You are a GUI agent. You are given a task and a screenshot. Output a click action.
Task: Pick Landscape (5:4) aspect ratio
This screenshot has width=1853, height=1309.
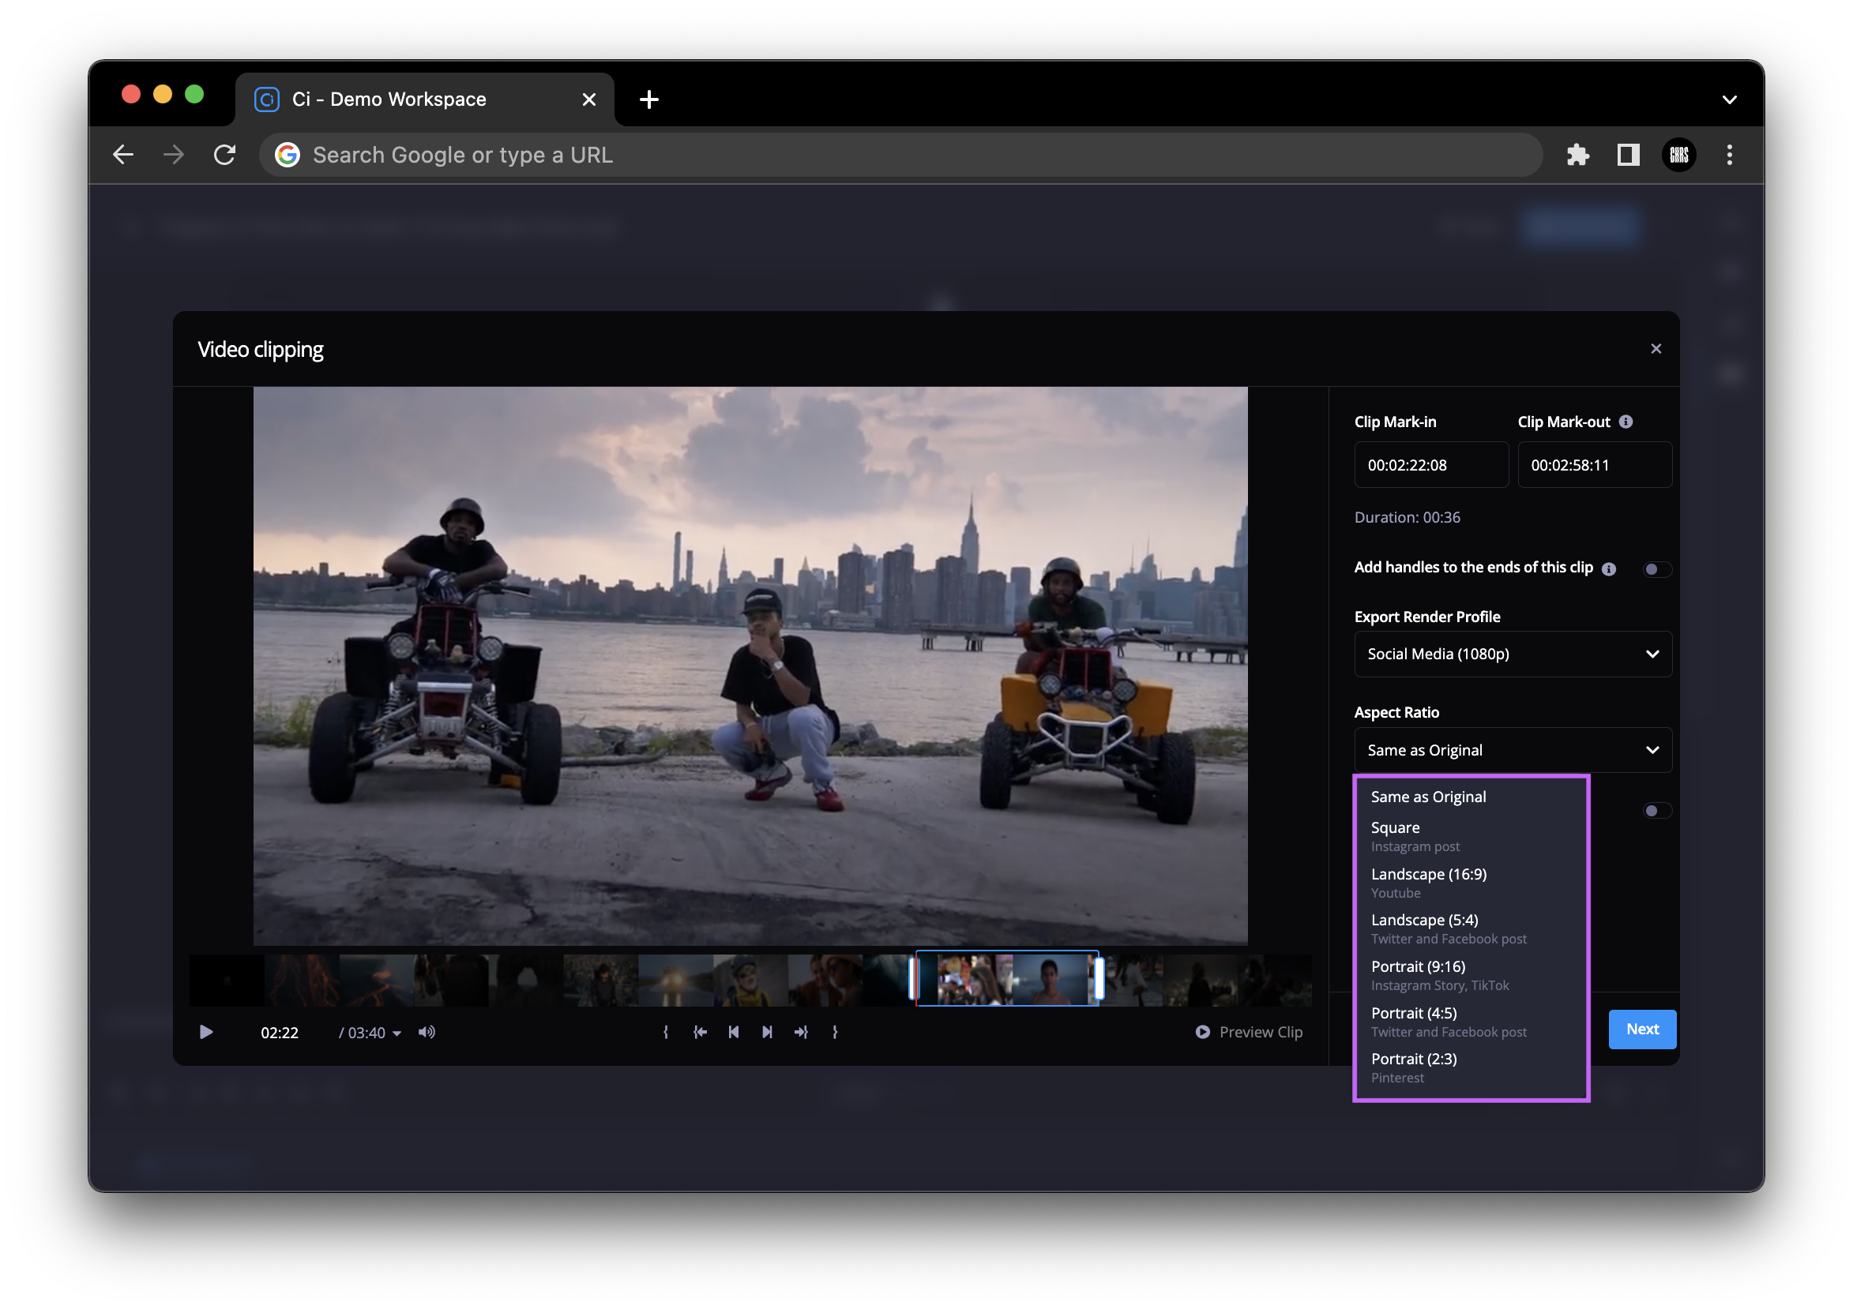[x=1471, y=928]
